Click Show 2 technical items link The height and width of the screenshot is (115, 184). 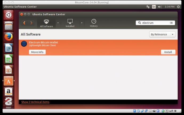tap(35, 102)
